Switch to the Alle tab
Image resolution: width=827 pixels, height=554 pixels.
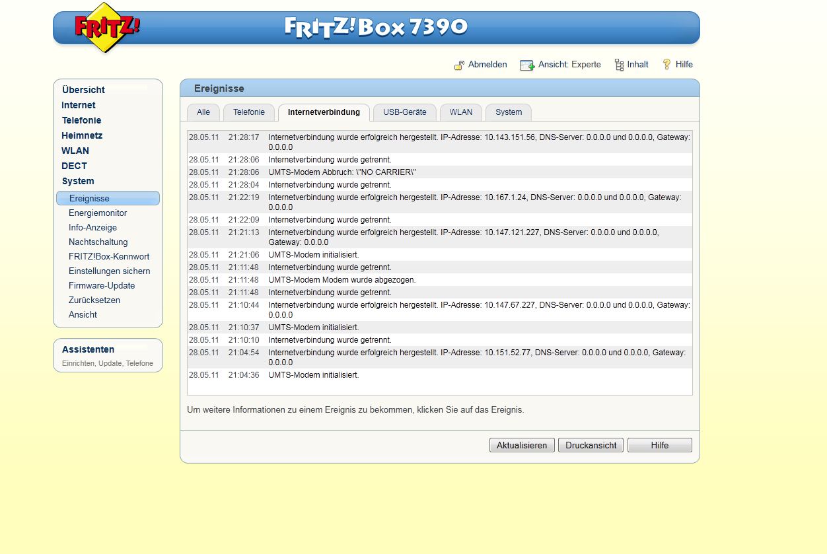203,112
